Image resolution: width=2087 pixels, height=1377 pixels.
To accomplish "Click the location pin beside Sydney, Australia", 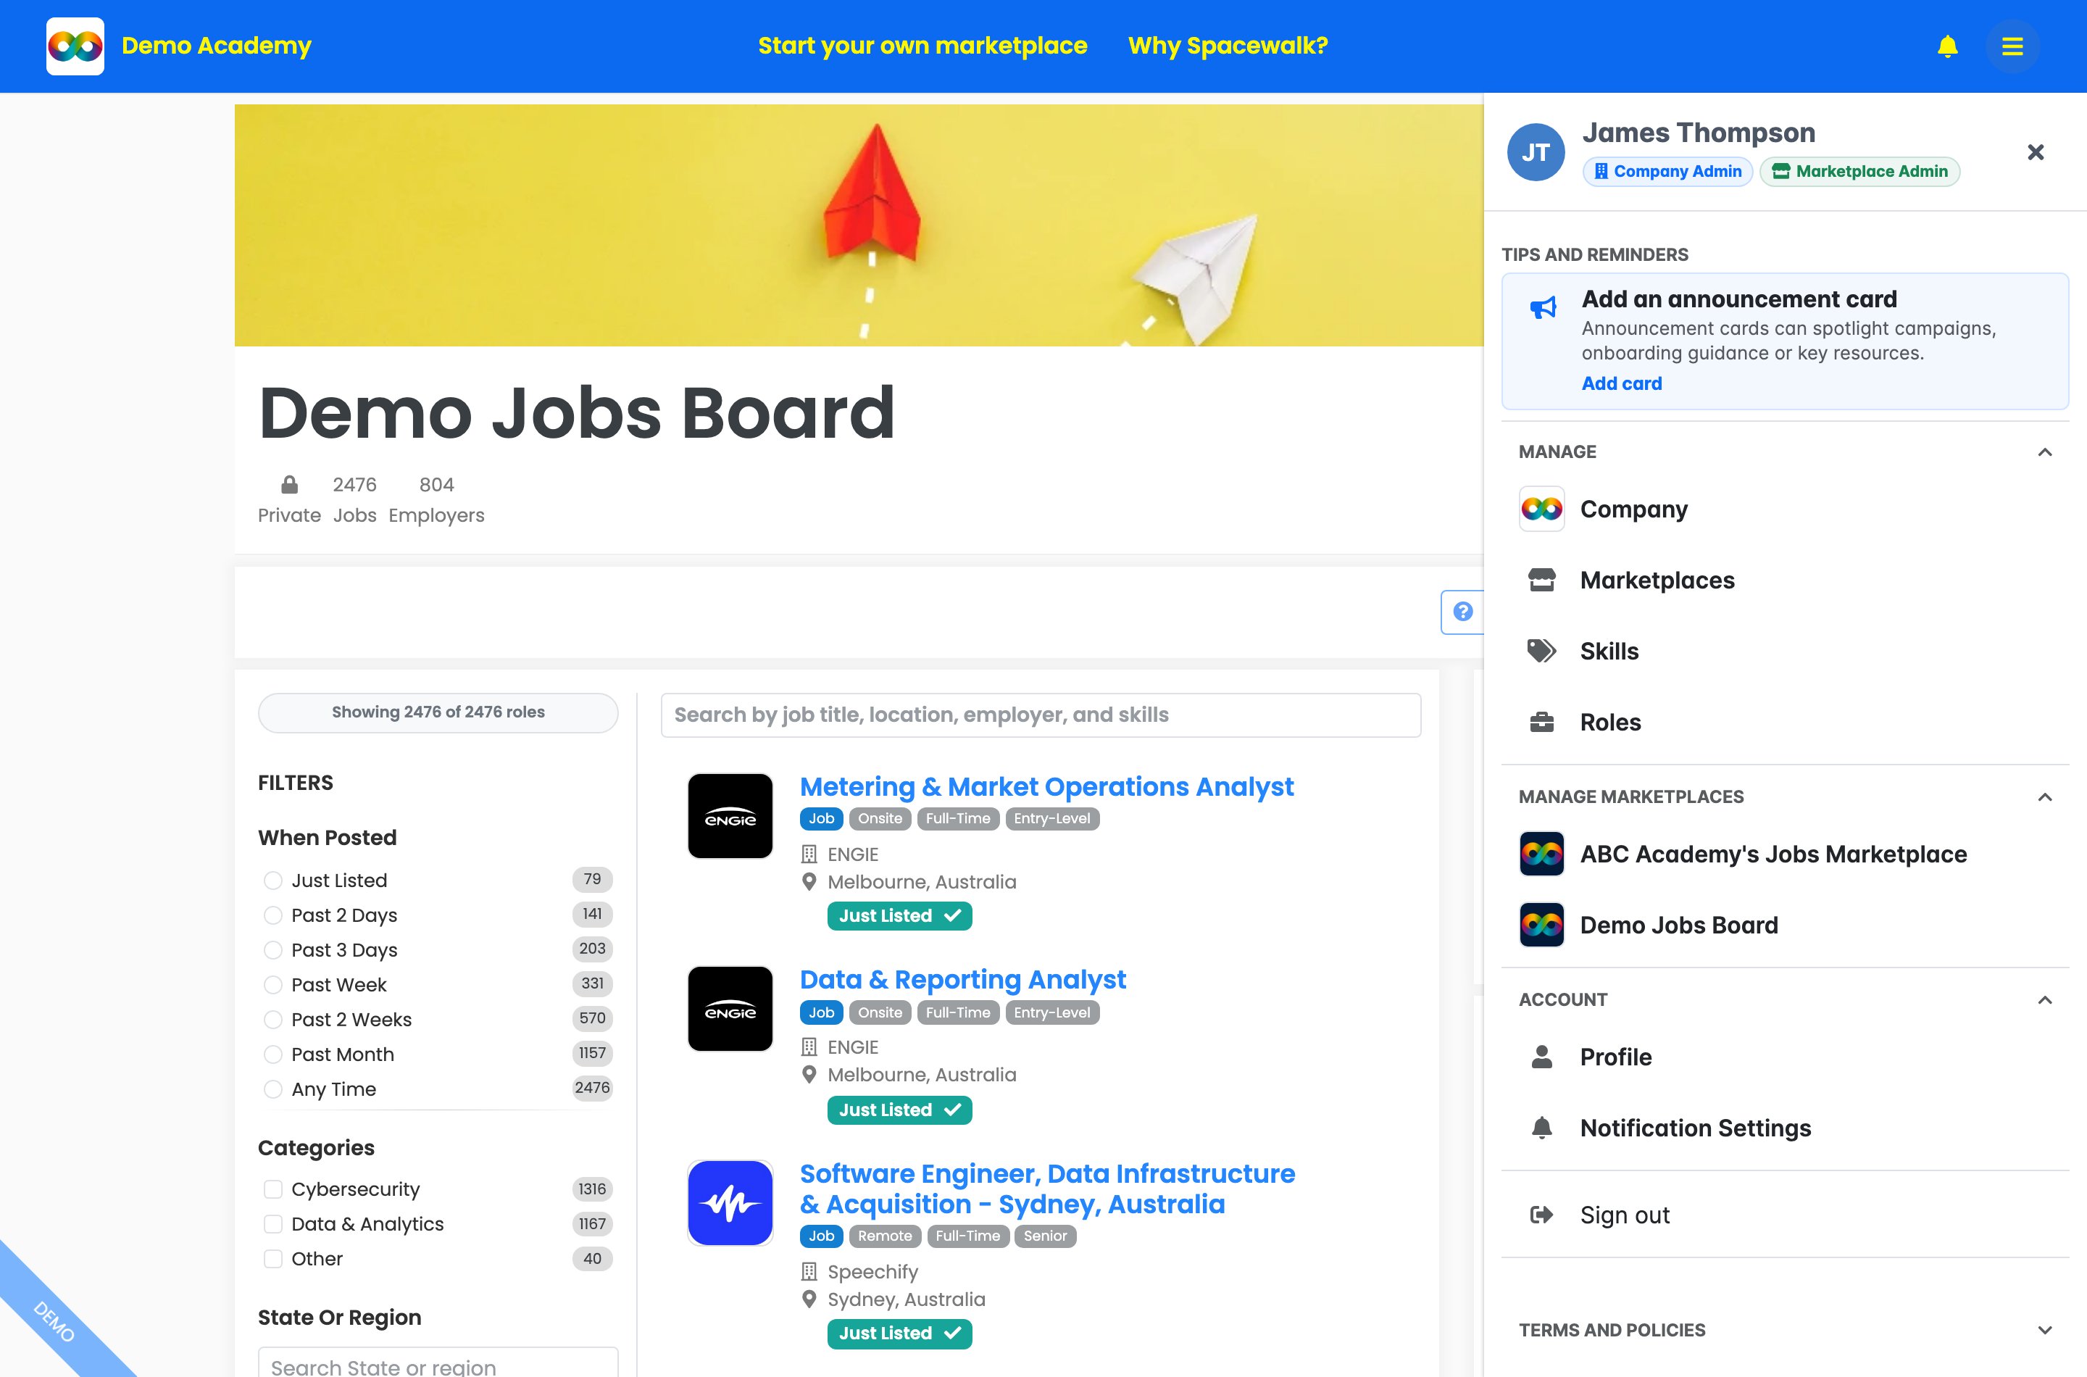I will coord(809,1299).
